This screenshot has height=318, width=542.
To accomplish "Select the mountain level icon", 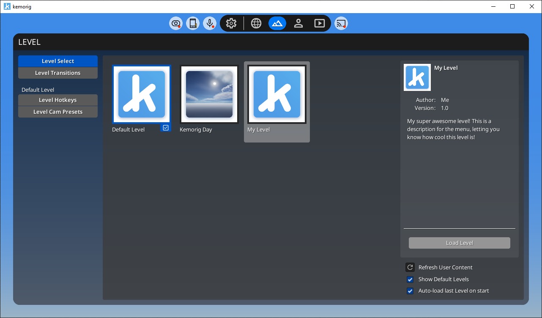I will point(277,23).
